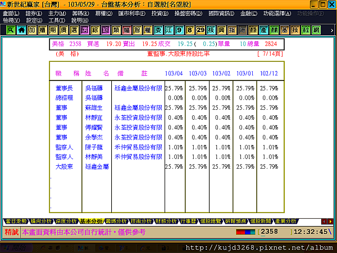Switch to the 橫向分析 tab
Viewport: 337px width, 253px height.
pyautogui.click(x=41, y=221)
